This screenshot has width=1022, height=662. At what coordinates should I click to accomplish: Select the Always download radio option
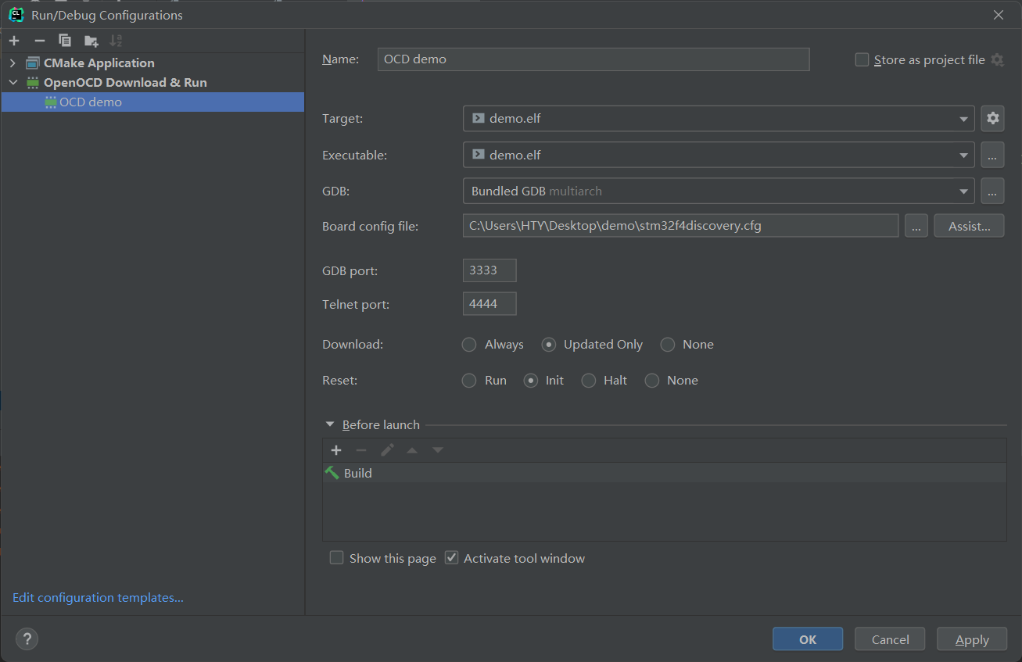coord(469,345)
